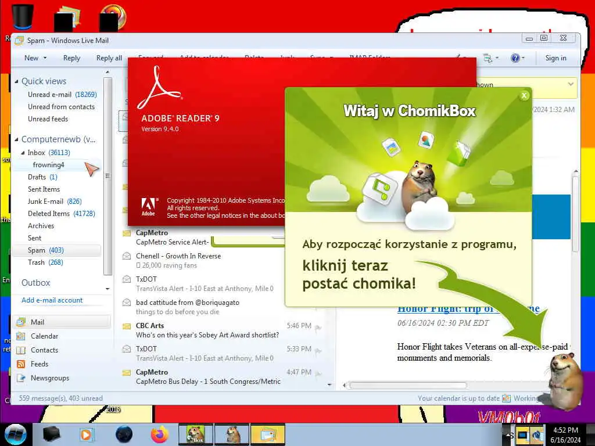This screenshot has height=446, width=595.
Task: Collapse the Quick views section
Action: coord(16,81)
